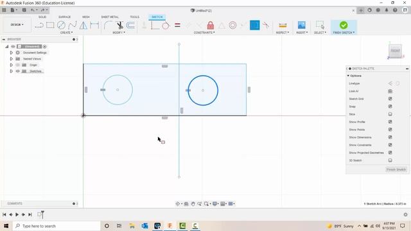Collapse Options section in Sketch Palette
Screen dimensions: 411x231
(348, 76)
